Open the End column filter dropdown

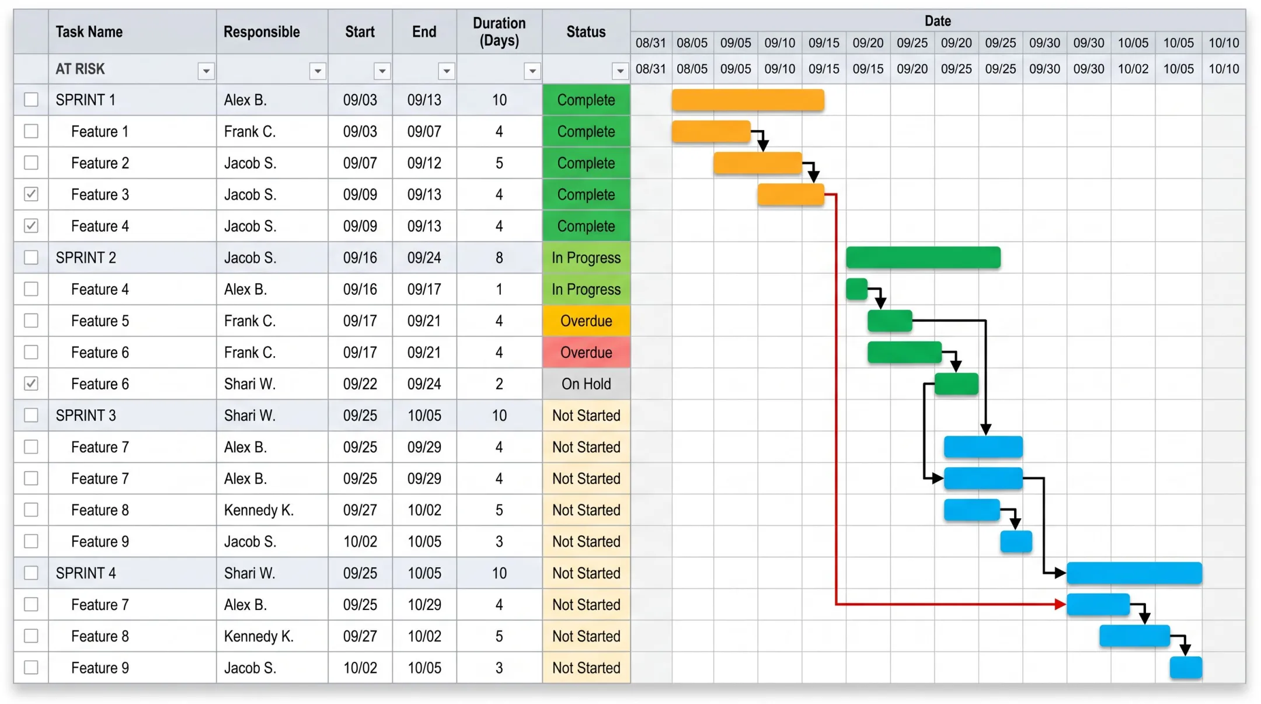tap(447, 71)
